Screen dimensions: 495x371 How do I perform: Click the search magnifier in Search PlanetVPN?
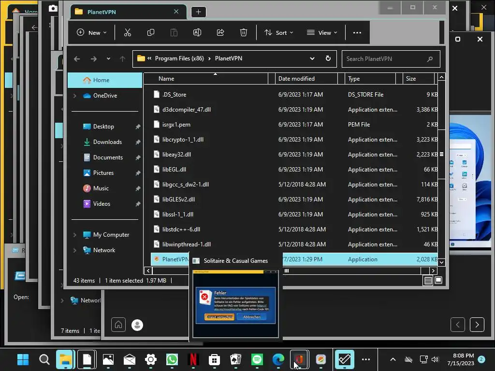point(430,59)
